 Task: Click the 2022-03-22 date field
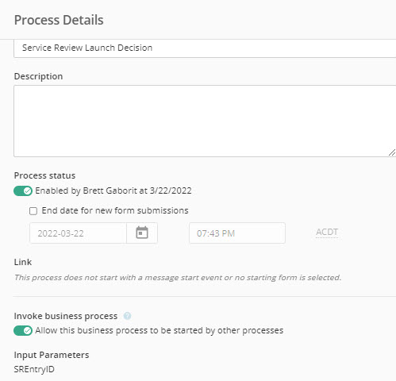(78, 233)
